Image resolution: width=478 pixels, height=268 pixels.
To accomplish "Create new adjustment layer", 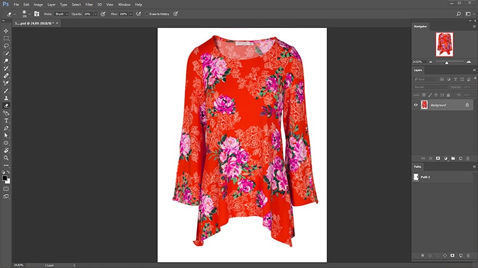I will (x=446, y=158).
